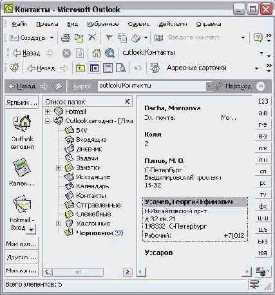Click the Search the Web globe icon

tap(109, 53)
